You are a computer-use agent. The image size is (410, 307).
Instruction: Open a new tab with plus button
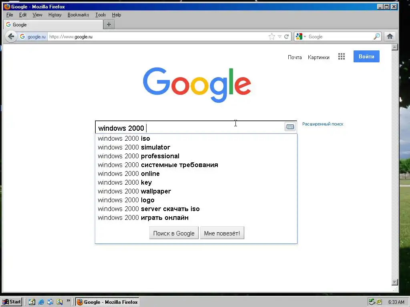click(109, 24)
